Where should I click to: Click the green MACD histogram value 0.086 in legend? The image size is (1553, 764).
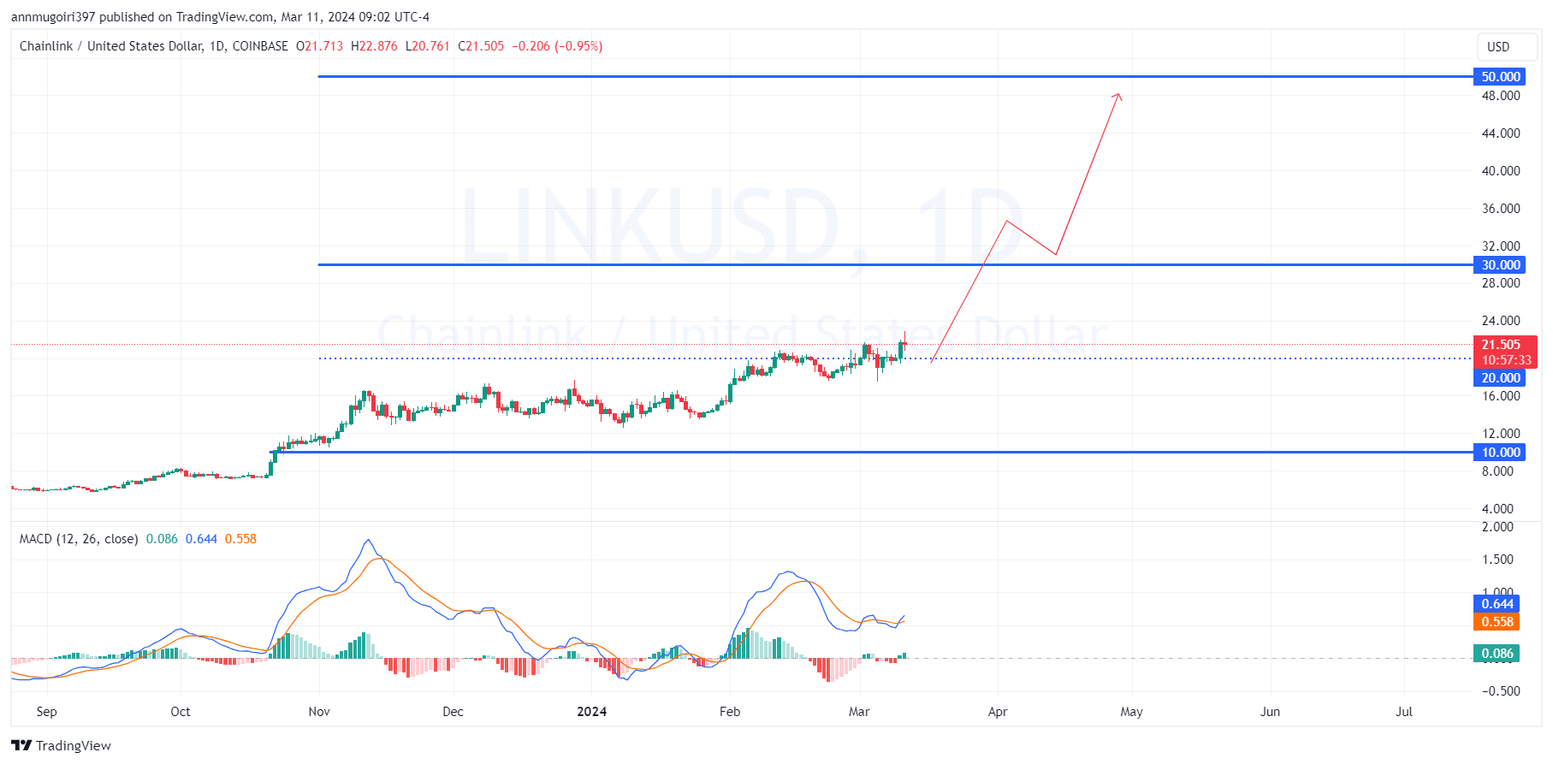click(162, 539)
